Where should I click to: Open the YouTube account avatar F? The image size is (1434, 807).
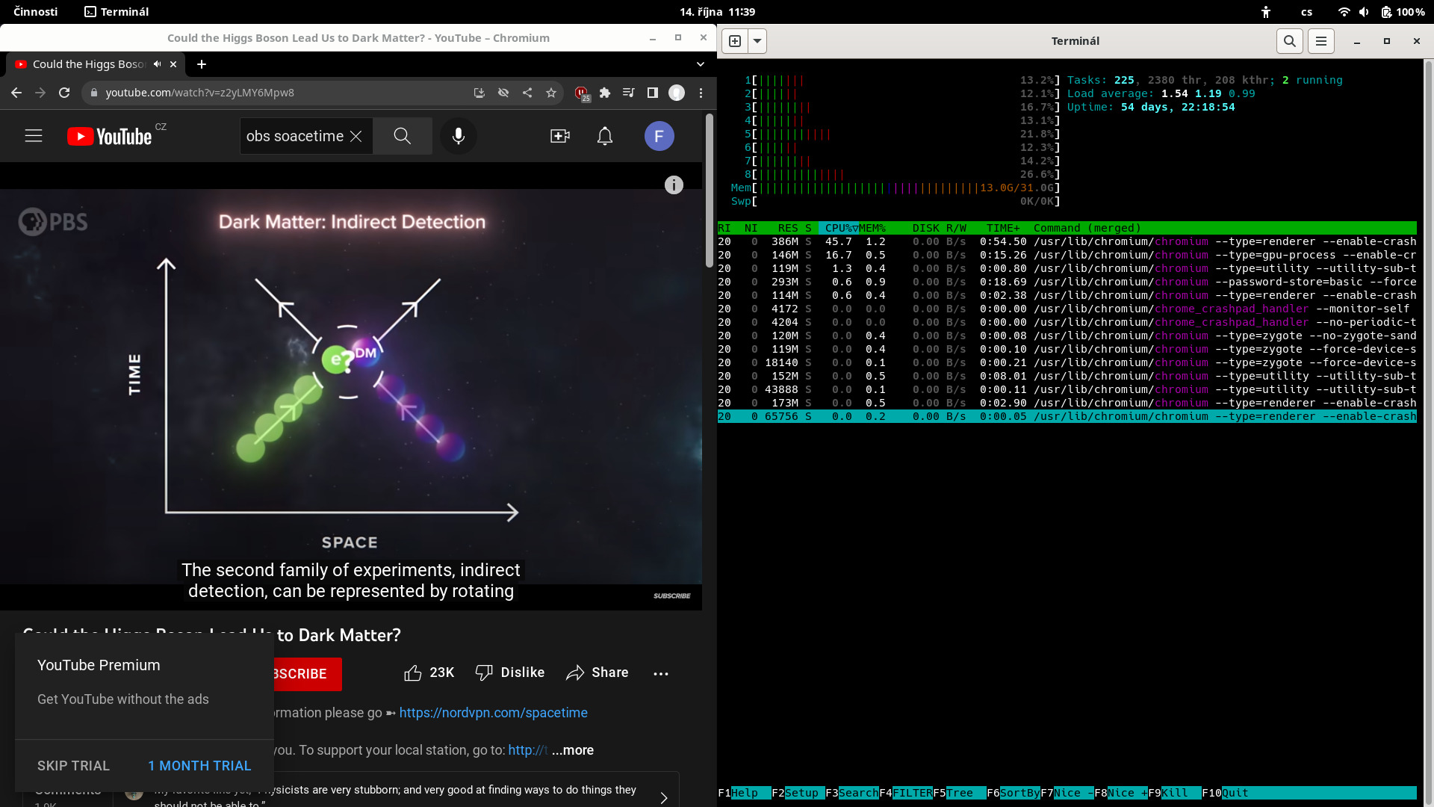[659, 136]
